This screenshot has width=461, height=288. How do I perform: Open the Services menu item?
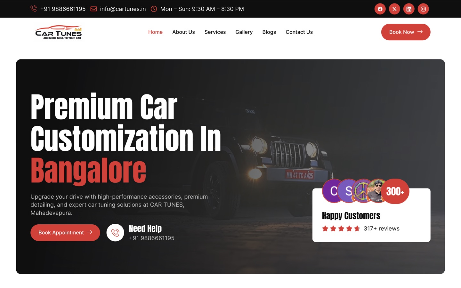coord(215,32)
